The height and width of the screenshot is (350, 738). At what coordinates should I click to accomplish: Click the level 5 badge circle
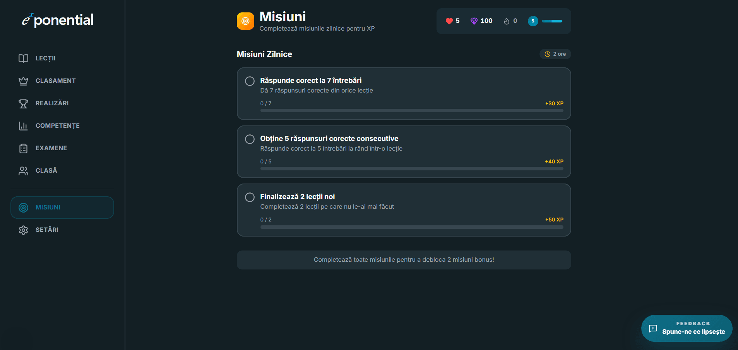point(533,21)
